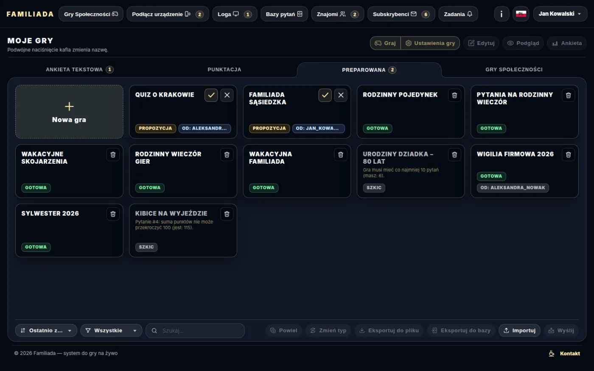The width and height of the screenshot is (594, 371).
Task: Switch to the Ankieta tekstowa tab
Action: (80, 70)
